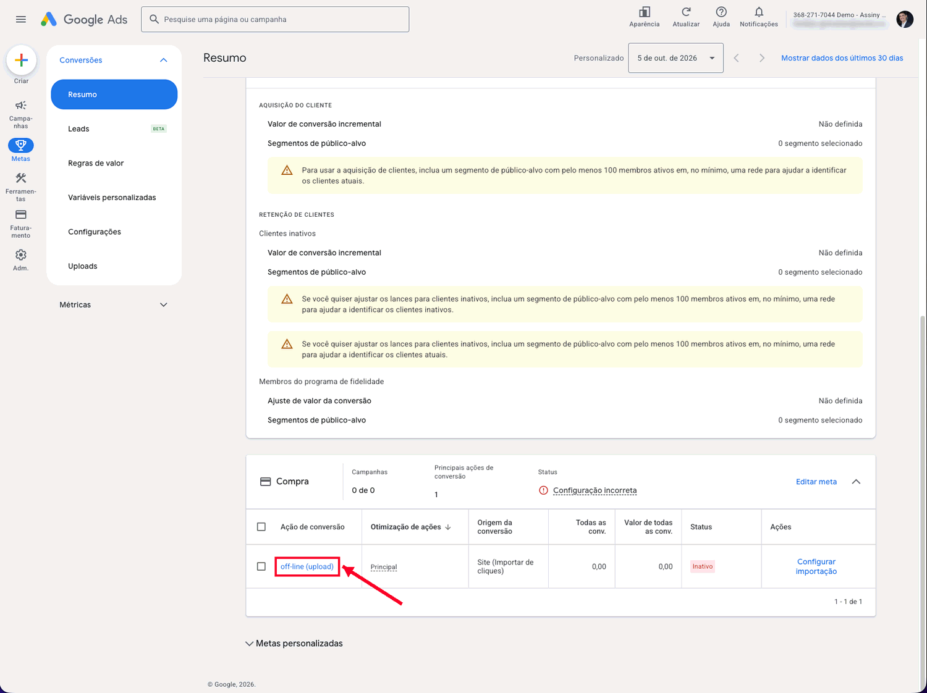927x693 pixels.
Task: Click the Configuração incorreta status link
Action: click(x=595, y=490)
